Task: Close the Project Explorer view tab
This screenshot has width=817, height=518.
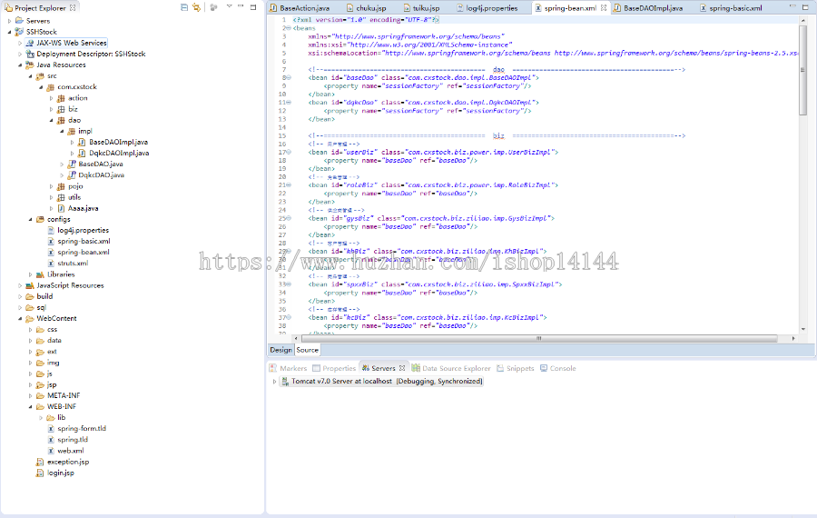Action: (x=73, y=8)
